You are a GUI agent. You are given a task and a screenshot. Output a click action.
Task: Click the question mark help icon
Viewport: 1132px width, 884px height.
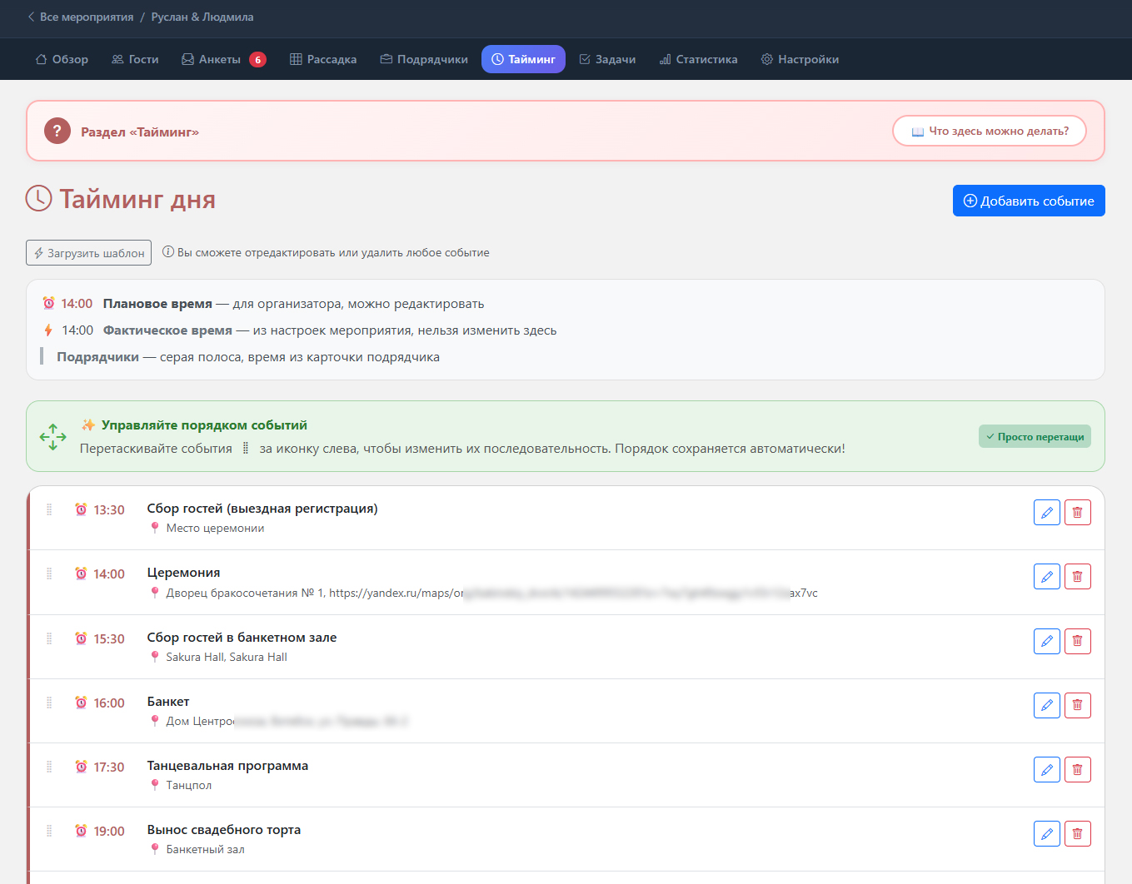[57, 131]
